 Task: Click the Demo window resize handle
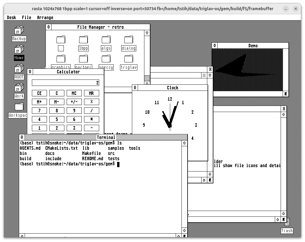[286, 94]
